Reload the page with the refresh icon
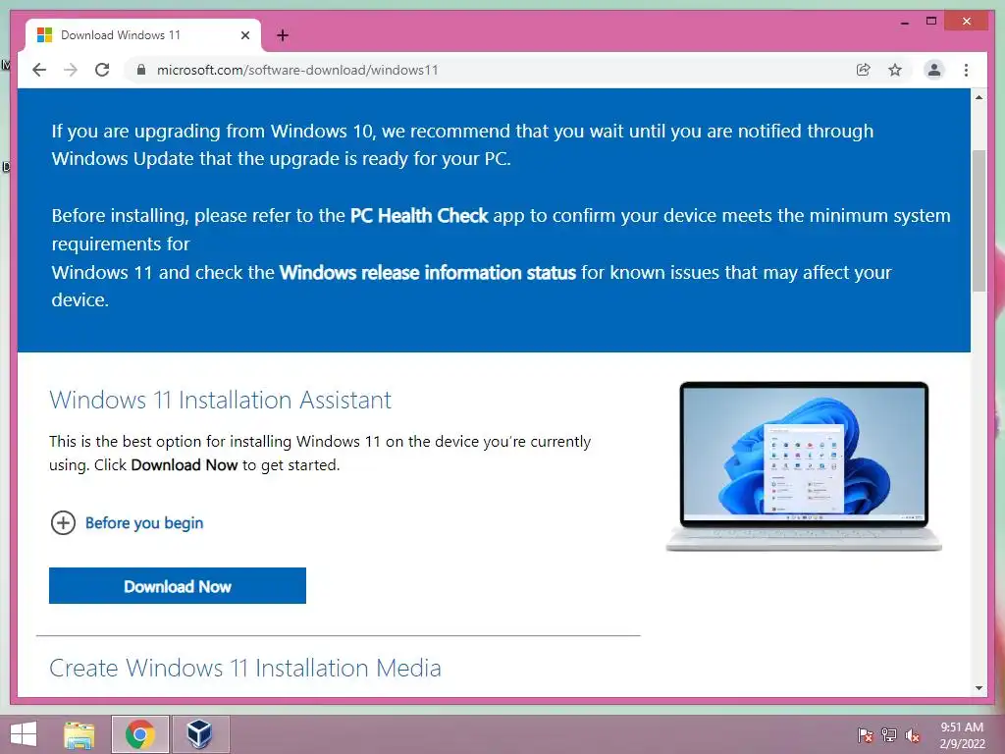1005x754 pixels. pyautogui.click(x=102, y=70)
